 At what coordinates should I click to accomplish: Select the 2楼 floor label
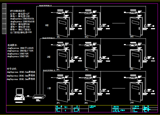49,57
